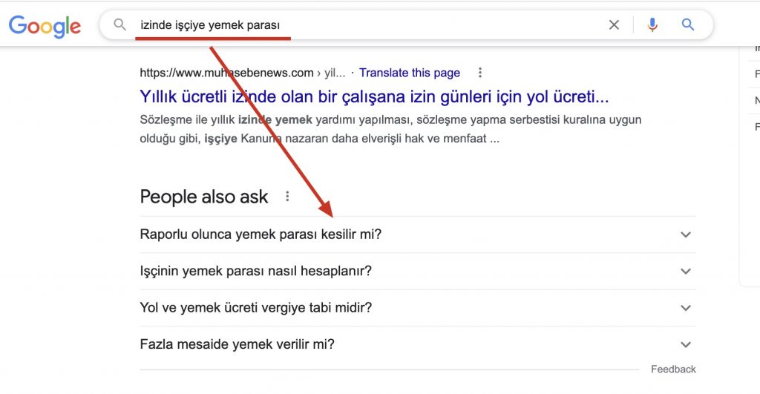Viewport: 760px width, 394px height.
Task: Select question text 'Yol ve yemek ücreti vergiye tabi midir?'
Action: click(x=256, y=308)
